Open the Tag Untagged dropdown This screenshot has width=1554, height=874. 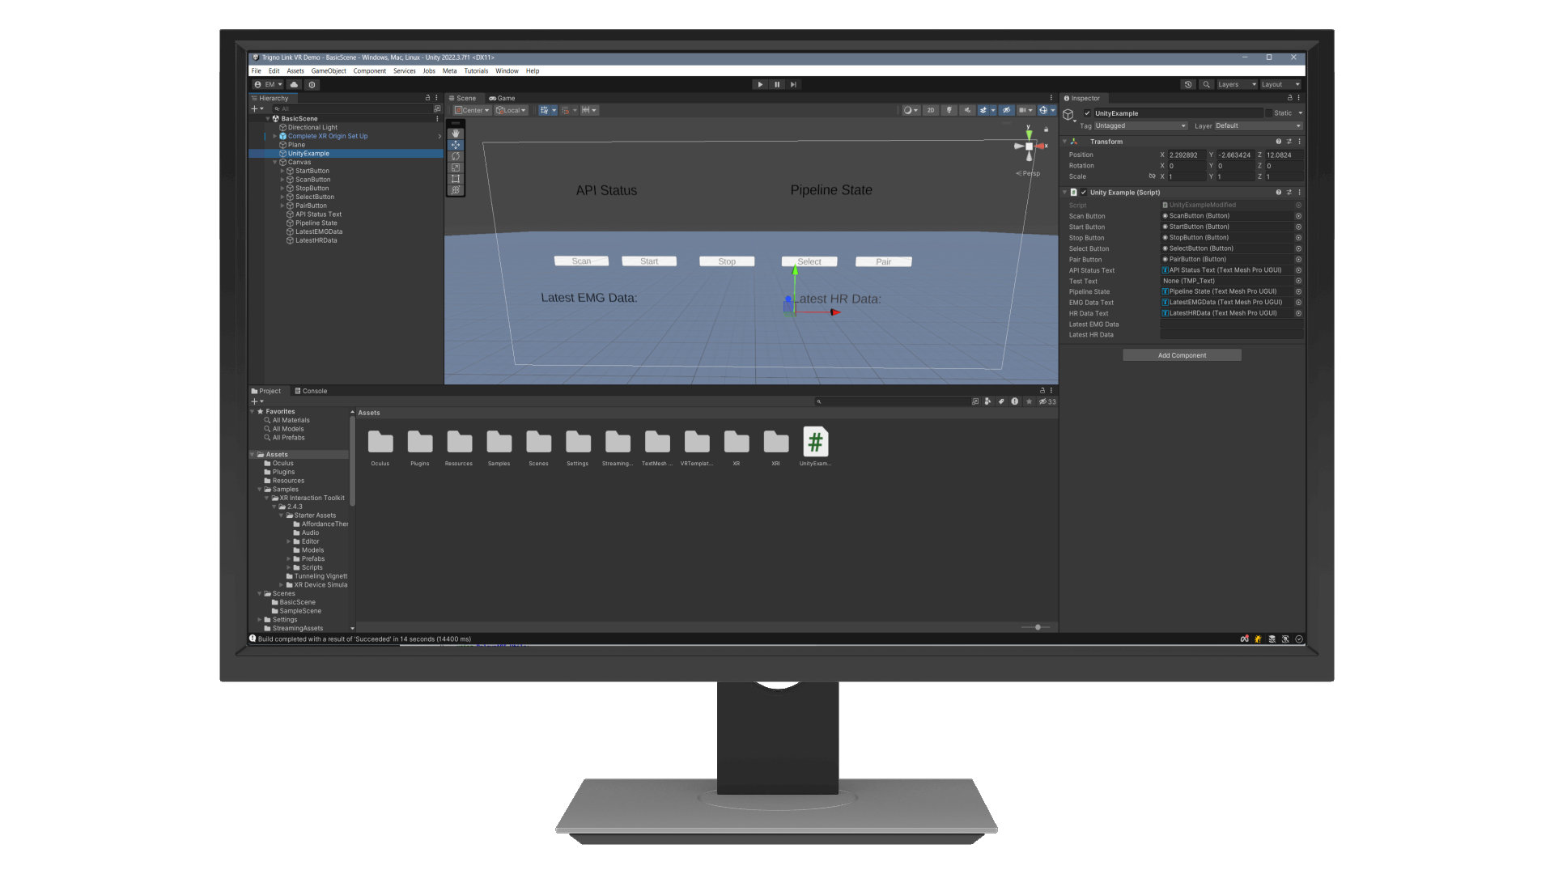1140,126
